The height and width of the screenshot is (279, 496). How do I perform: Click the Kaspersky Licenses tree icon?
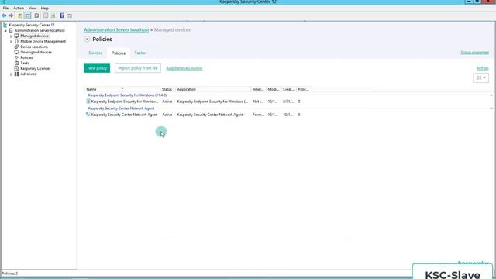point(17,68)
